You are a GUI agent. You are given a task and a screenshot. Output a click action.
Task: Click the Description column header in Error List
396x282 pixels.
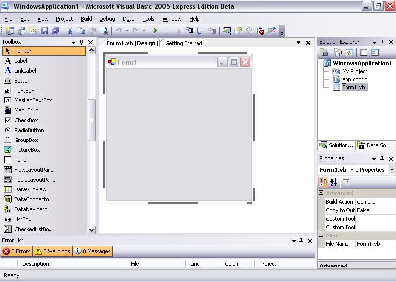click(72, 264)
